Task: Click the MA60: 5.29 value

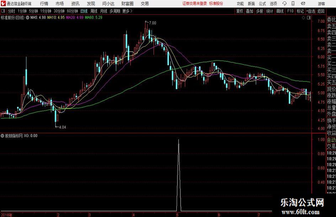Action: point(94,17)
